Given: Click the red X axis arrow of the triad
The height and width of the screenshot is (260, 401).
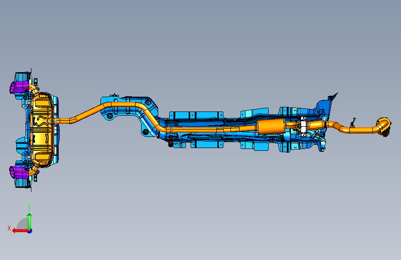Looking at the screenshot, I should 20,231.
